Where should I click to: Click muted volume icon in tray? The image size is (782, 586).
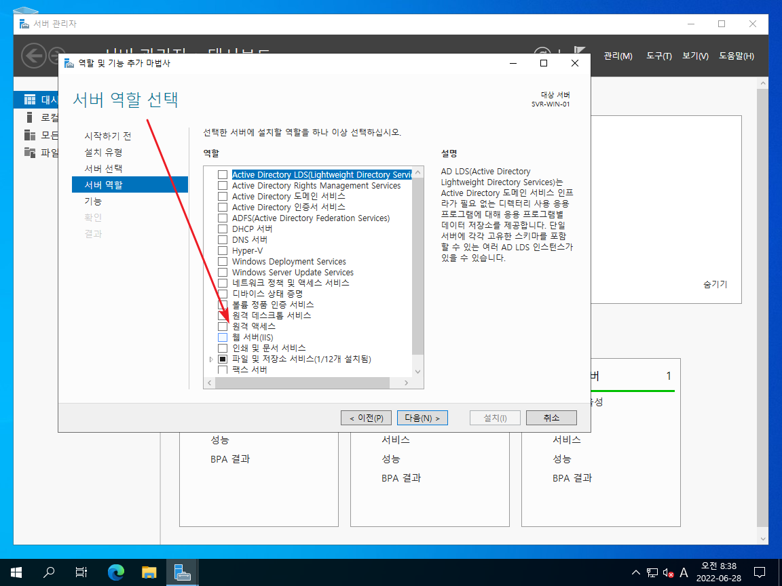coord(668,572)
